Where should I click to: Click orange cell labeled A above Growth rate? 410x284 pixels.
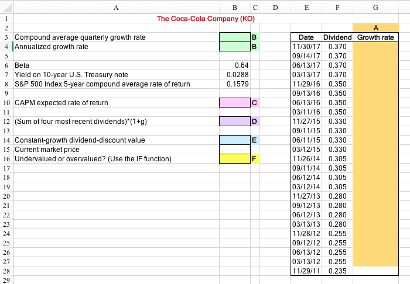[375, 28]
